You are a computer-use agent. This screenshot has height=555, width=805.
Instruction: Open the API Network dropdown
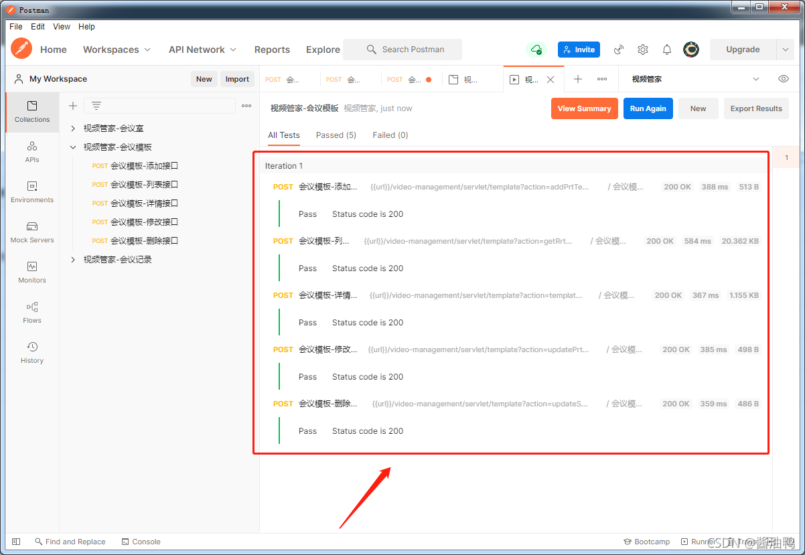tap(202, 50)
